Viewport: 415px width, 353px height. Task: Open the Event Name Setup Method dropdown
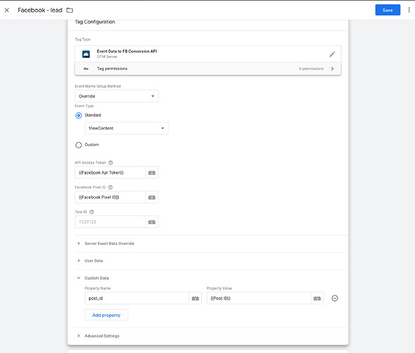pos(116,96)
